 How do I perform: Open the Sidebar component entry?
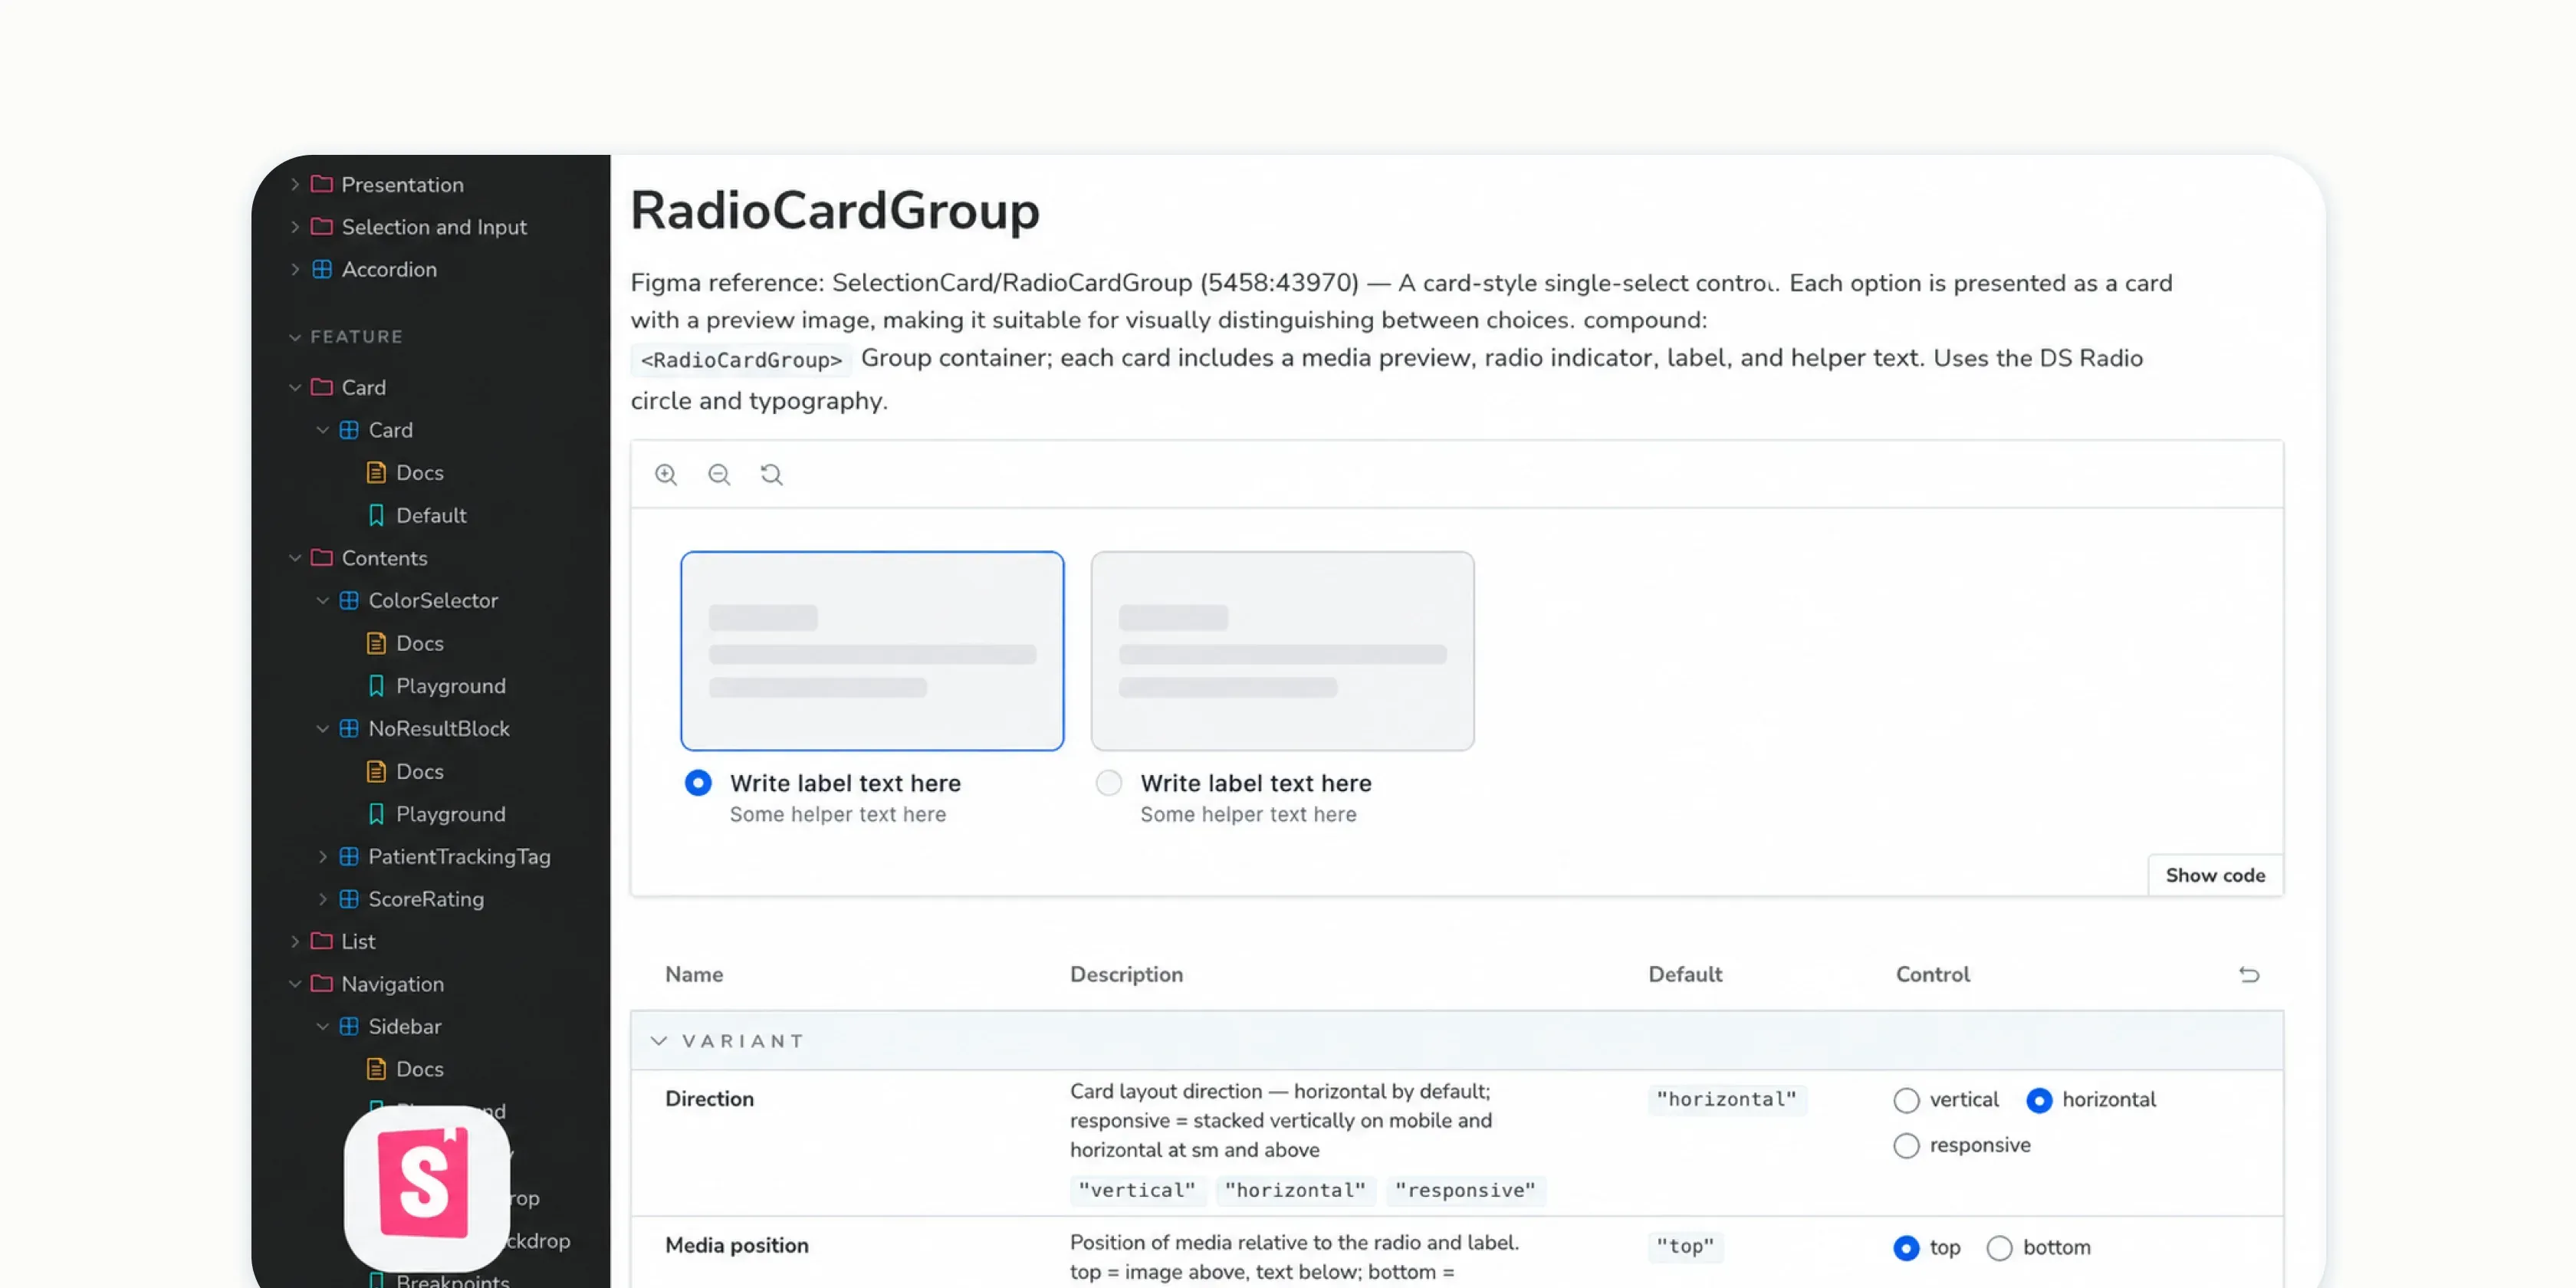[x=404, y=1026]
